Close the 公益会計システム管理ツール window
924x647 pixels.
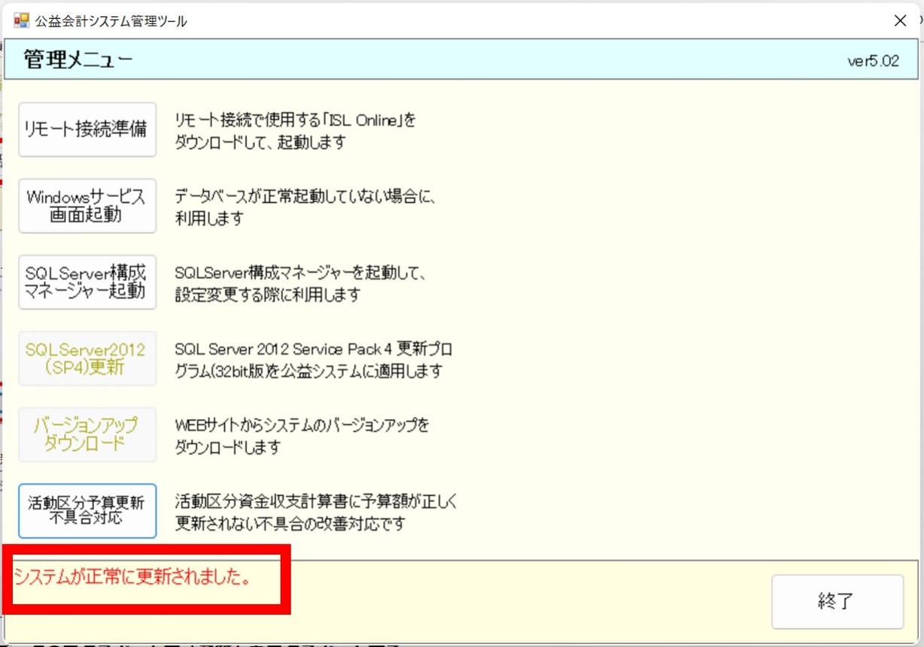click(x=899, y=21)
